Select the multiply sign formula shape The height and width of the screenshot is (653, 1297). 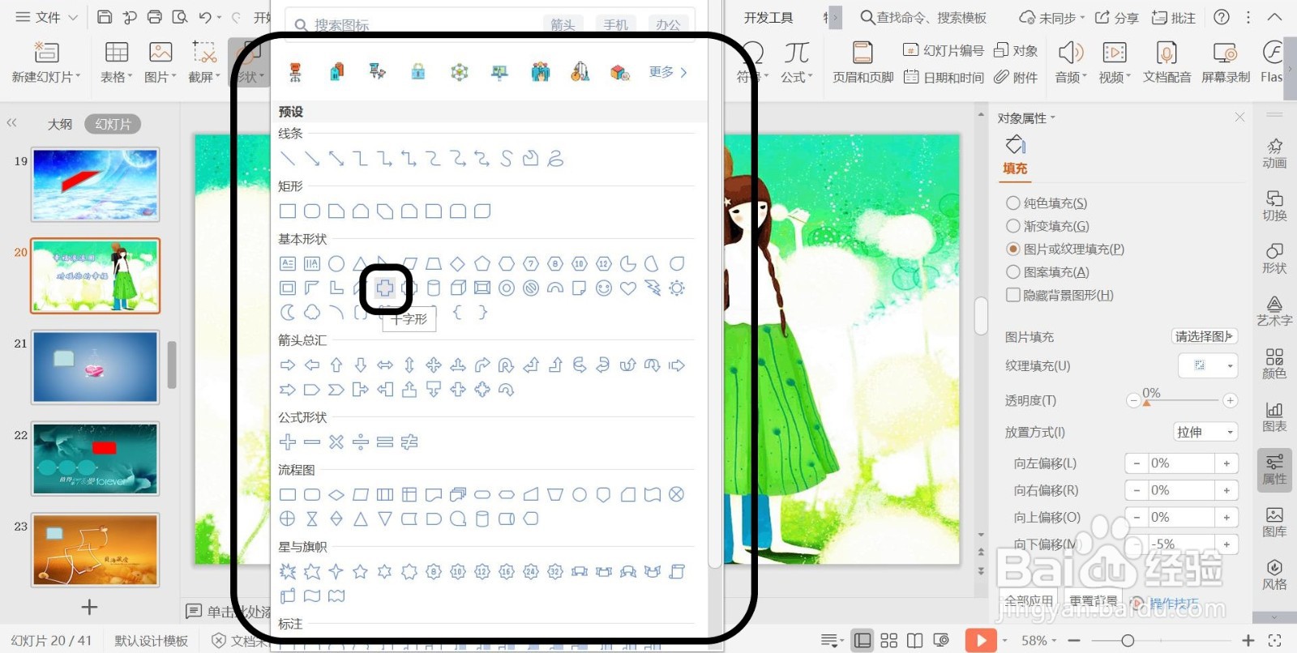(x=336, y=442)
